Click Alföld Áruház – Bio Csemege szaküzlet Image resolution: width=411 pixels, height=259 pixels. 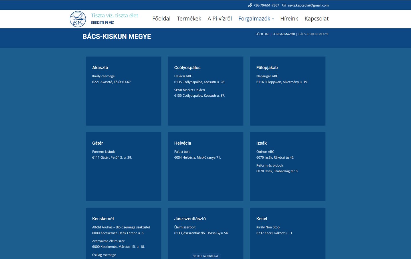click(121, 227)
